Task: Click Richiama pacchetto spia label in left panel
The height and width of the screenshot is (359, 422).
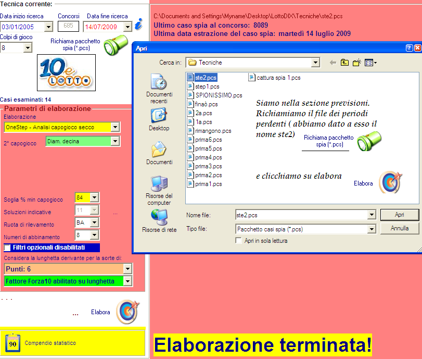Action: pyautogui.click(x=75, y=44)
